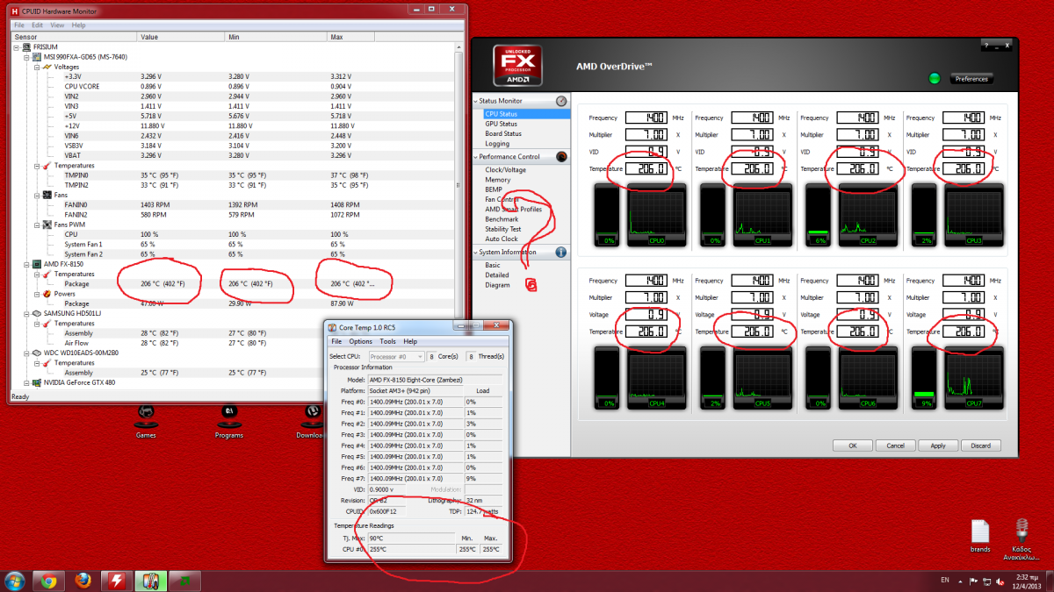Open Stability Test in OverDrive
The width and height of the screenshot is (1054, 592).
503,229
